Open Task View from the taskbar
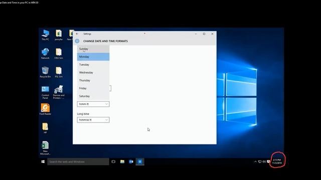The height and width of the screenshot is (180, 321). (x=113, y=161)
